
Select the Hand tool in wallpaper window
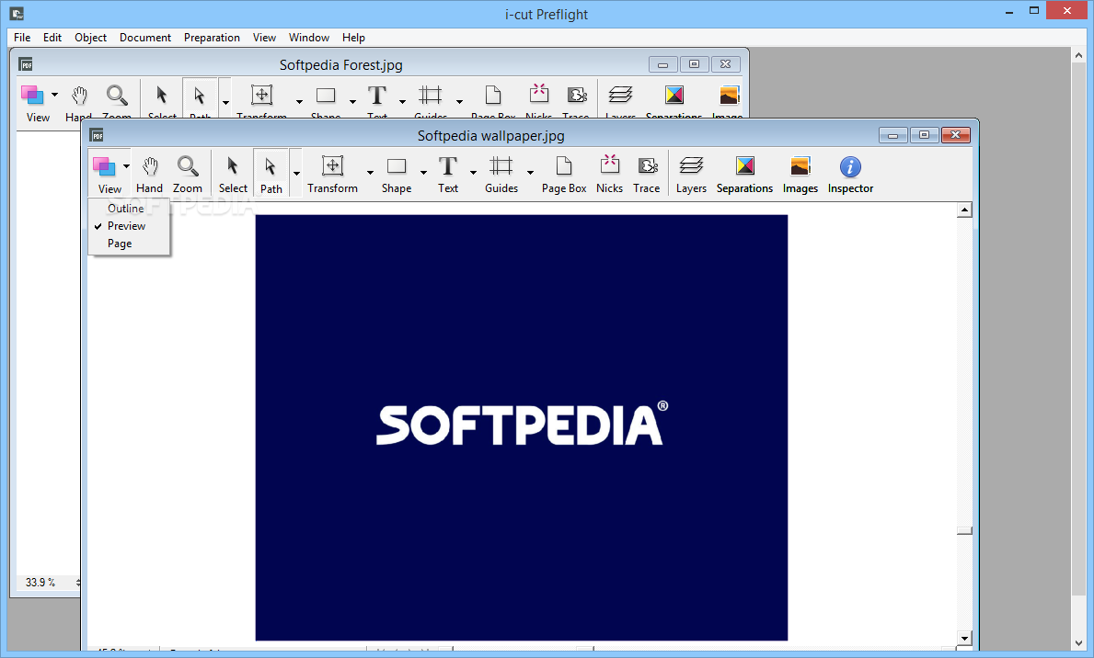(149, 174)
